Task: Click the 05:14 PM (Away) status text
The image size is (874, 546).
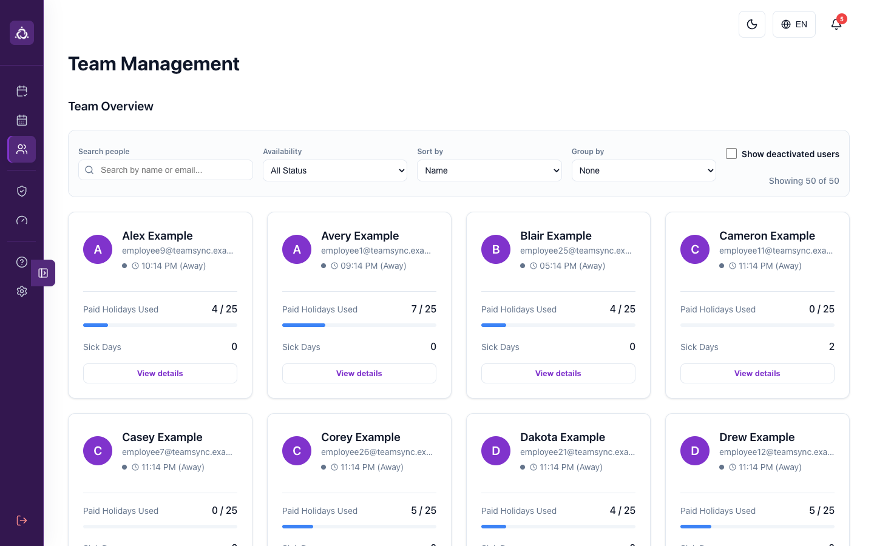Action: click(572, 266)
